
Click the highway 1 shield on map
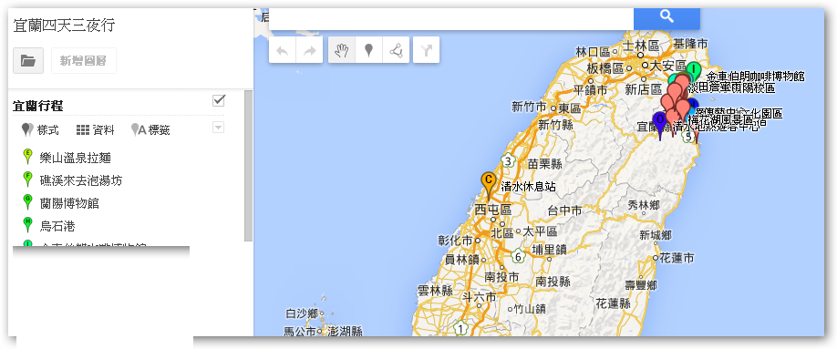460,328
